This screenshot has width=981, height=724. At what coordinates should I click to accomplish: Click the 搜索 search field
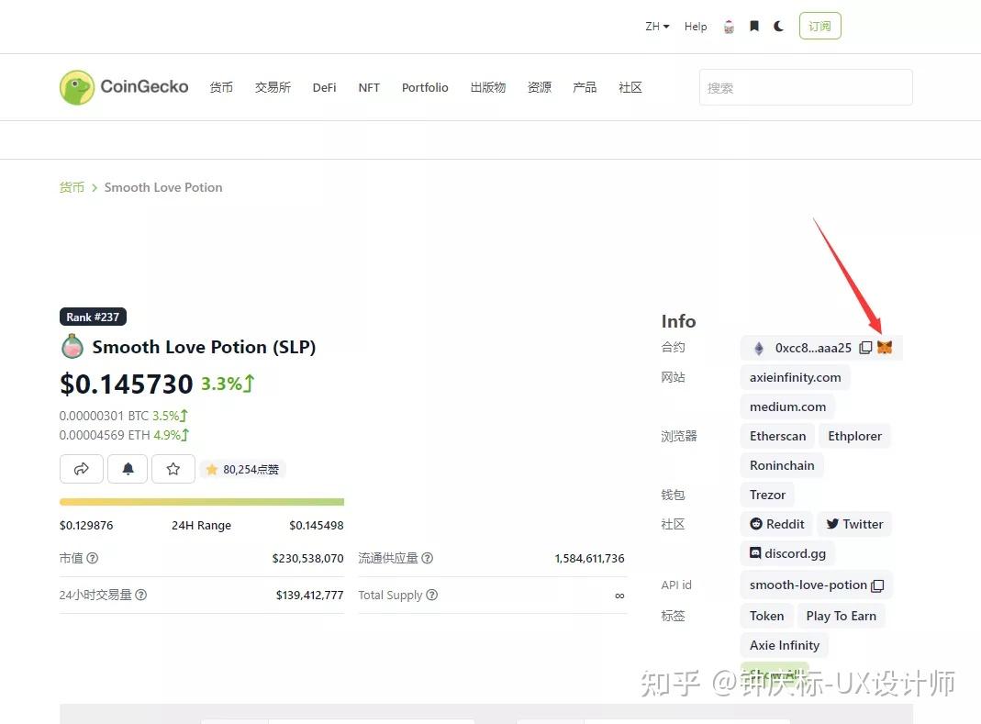coord(806,87)
